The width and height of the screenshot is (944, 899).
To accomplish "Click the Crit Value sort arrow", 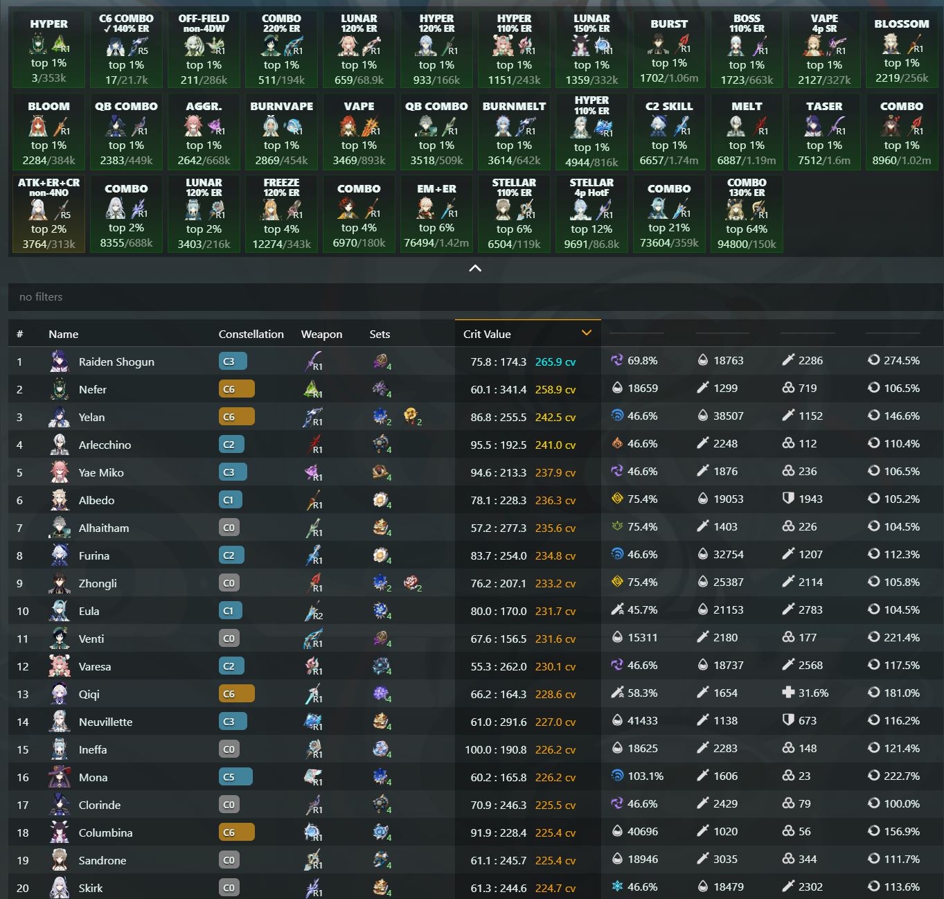I will pos(587,333).
